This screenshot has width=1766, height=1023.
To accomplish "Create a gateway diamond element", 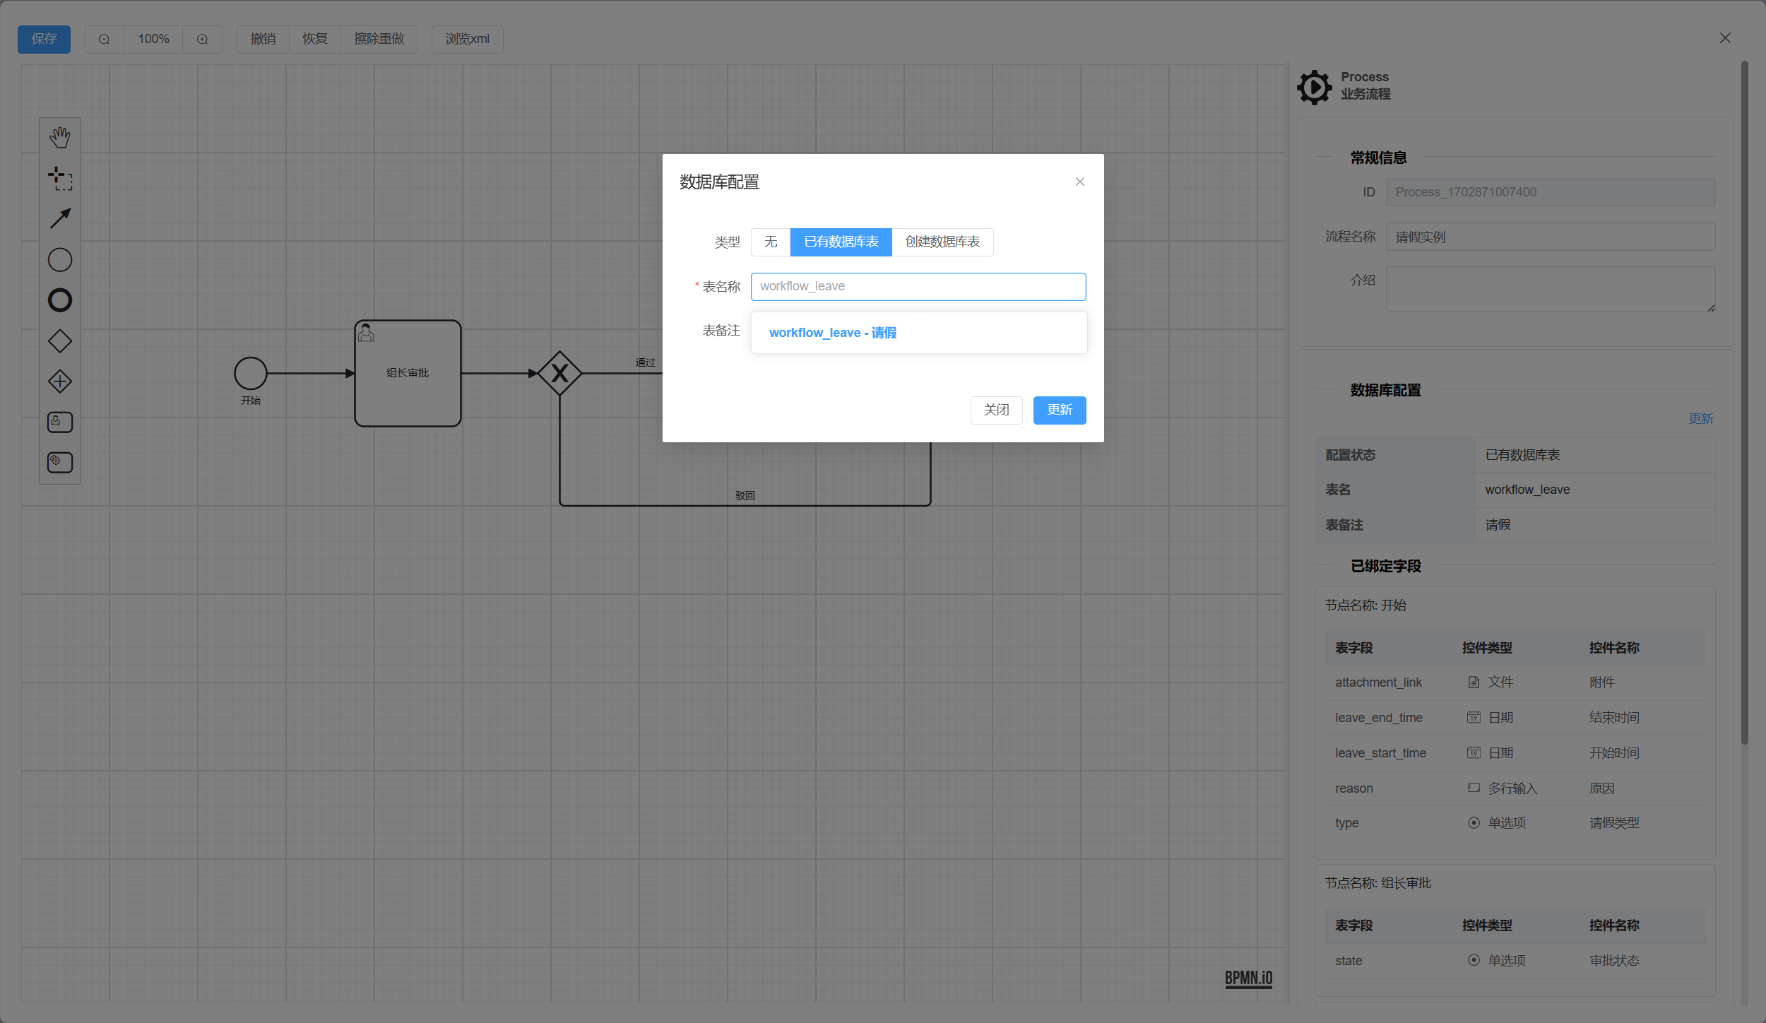I will 60,341.
